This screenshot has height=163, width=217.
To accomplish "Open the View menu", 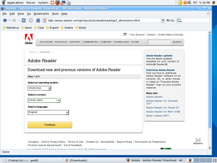I will click(21, 14).
